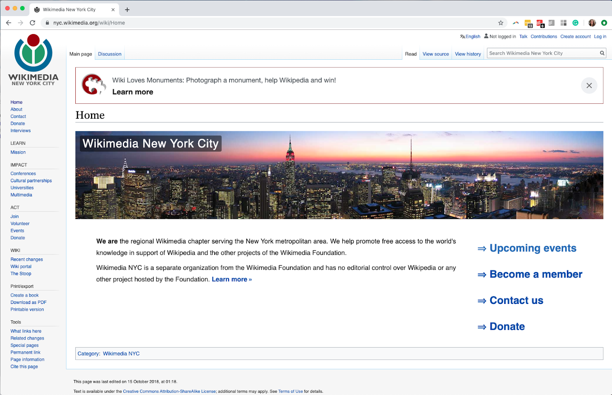Open the Talk link in the top bar
612x395 pixels.
[523, 37]
